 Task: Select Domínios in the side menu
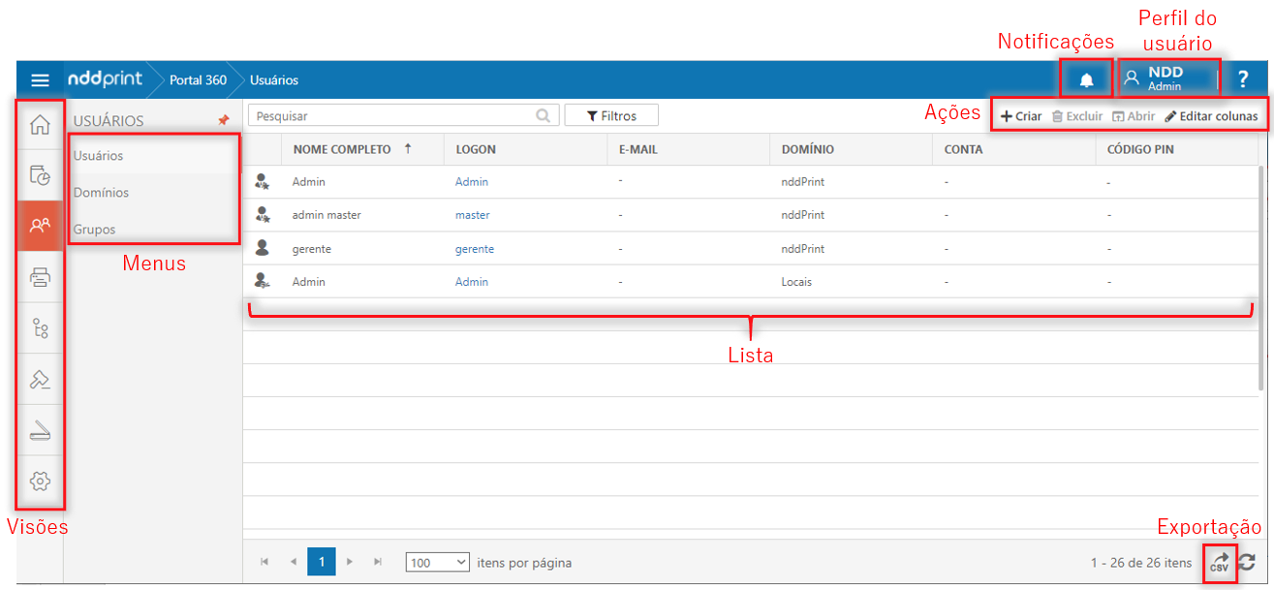click(x=102, y=193)
